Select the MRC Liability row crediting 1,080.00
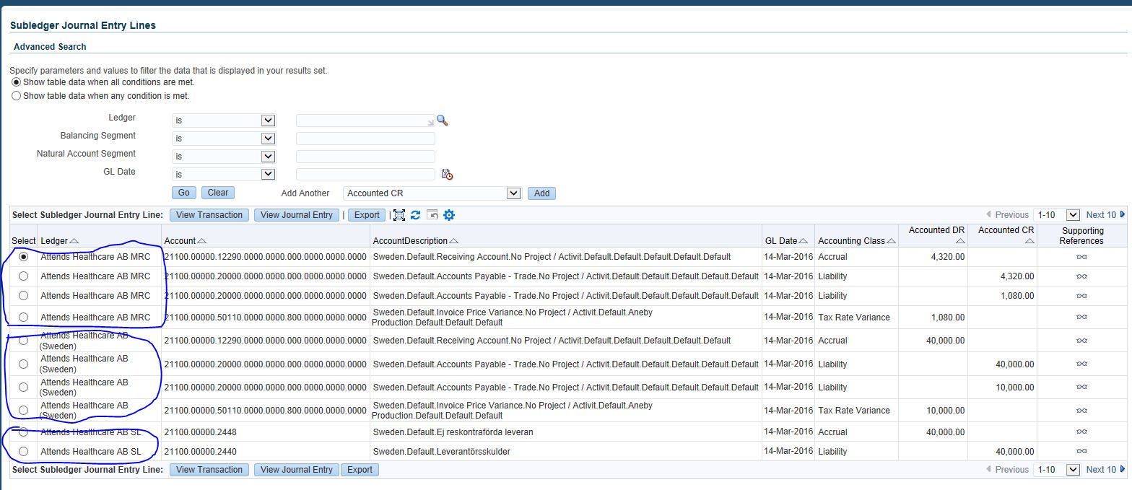Image resolution: width=1132 pixels, height=490 pixels. 23,296
